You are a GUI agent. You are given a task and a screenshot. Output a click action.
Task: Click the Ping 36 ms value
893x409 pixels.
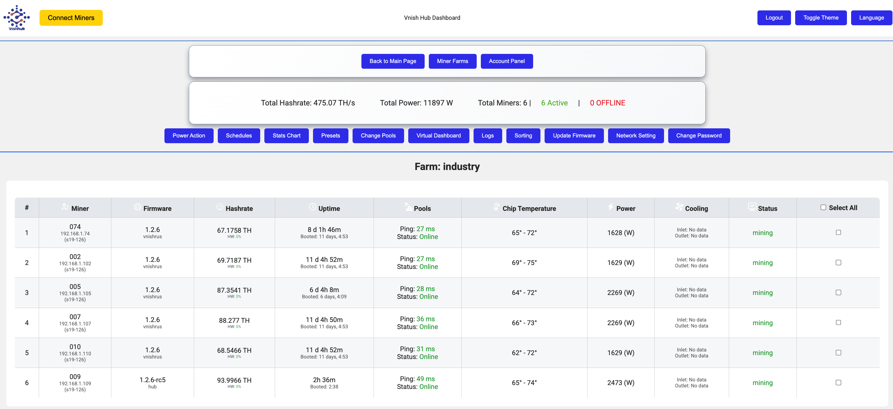pyautogui.click(x=425, y=319)
